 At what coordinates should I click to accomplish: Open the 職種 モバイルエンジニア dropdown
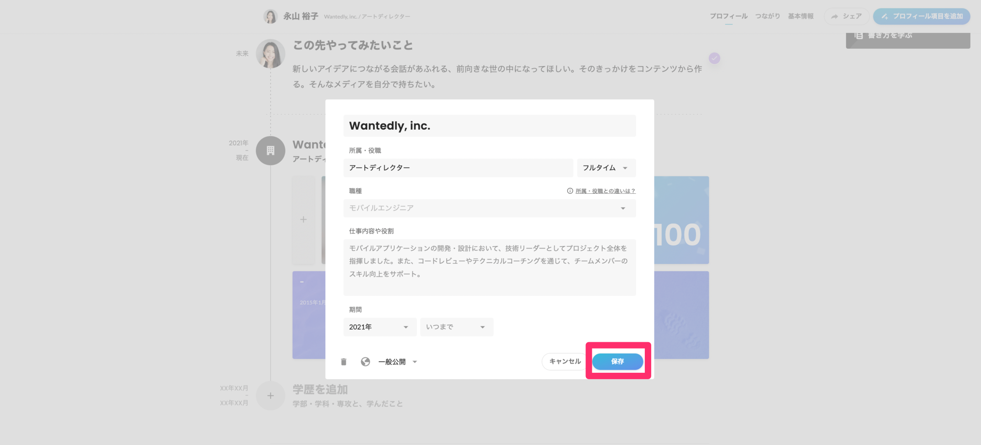point(490,208)
